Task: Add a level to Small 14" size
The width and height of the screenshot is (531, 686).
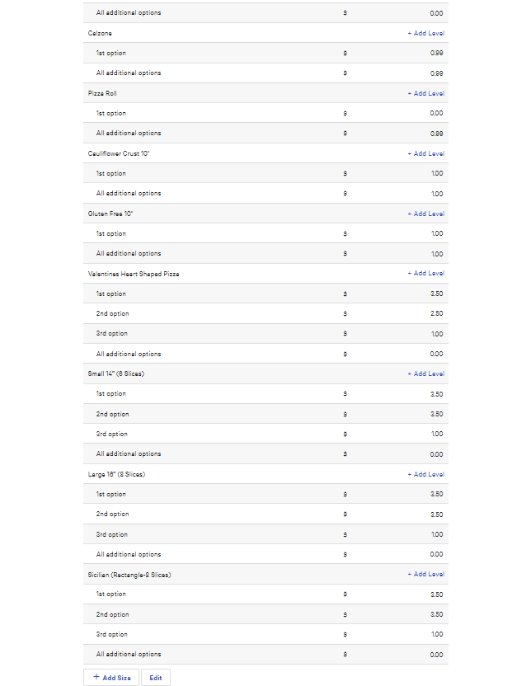Action: pos(425,374)
